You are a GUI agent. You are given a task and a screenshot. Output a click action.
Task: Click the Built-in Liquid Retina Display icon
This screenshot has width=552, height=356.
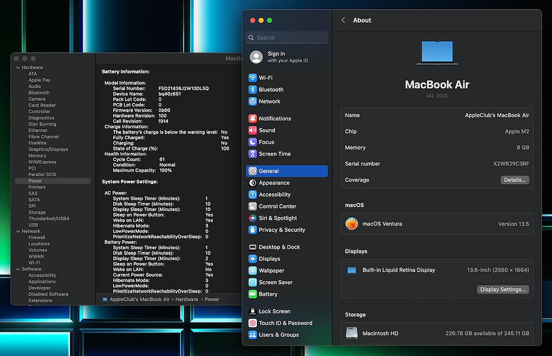[351, 270]
